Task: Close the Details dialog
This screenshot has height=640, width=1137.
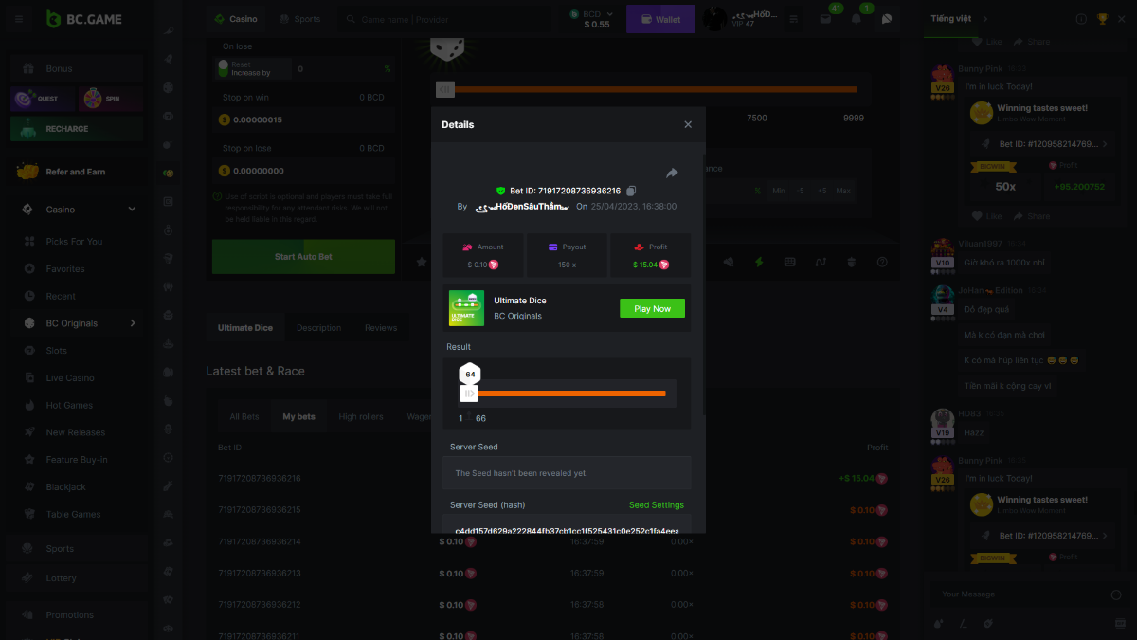Action: point(688,125)
